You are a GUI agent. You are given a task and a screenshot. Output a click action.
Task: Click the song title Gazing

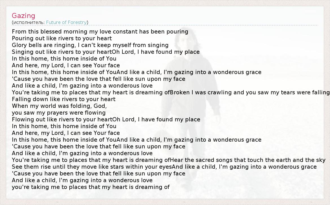tap(23, 16)
